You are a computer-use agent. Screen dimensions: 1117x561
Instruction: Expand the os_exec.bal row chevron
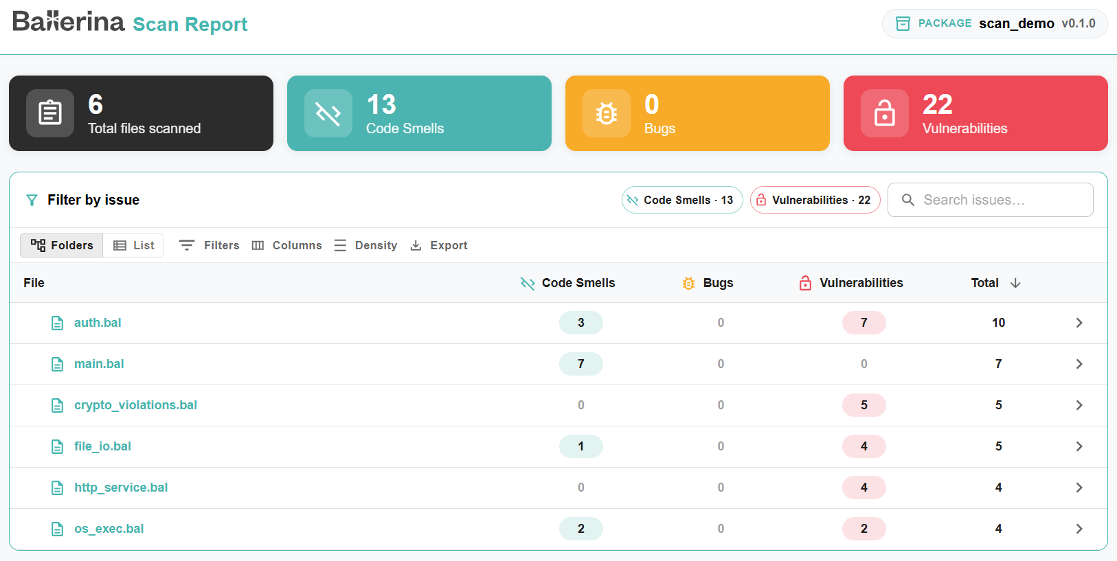(1079, 529)
